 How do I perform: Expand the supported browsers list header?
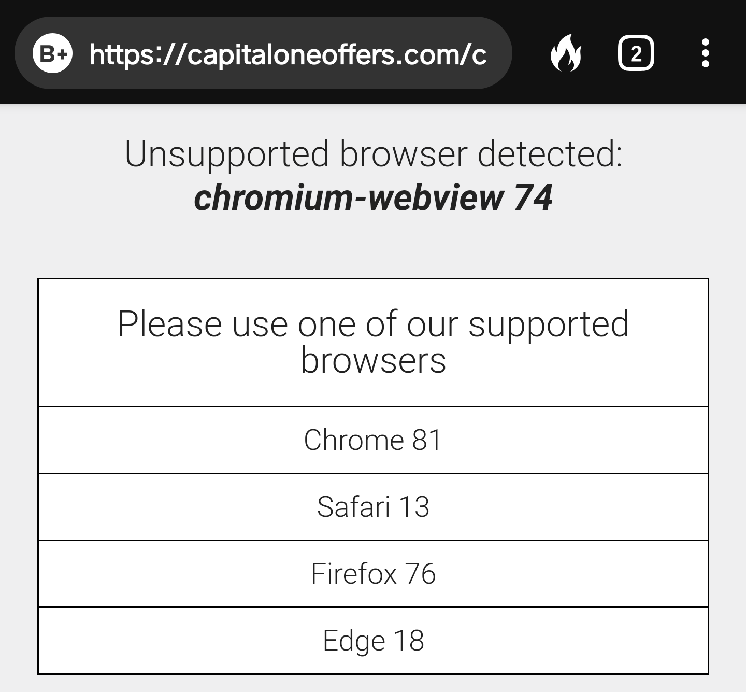click(x=372, y=342)
